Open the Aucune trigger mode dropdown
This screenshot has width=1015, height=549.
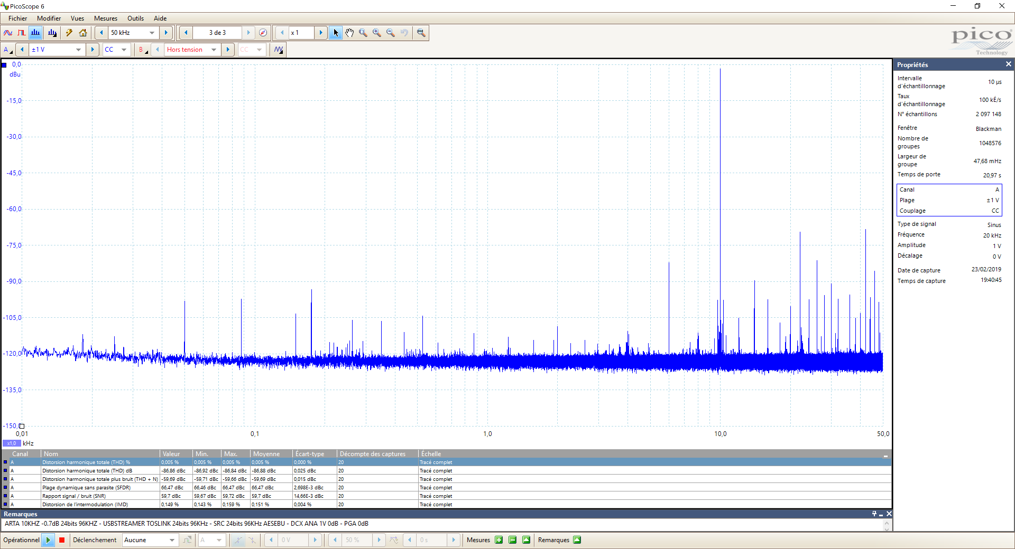150,540
